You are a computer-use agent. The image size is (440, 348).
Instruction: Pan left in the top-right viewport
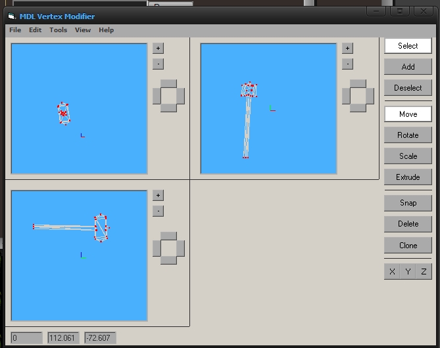[346, 96]
